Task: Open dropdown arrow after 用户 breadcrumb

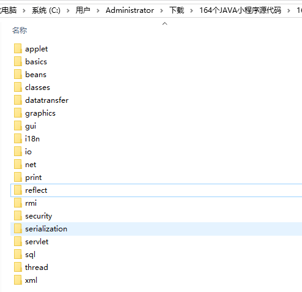Action: pyautogui.click(x=98, y=10)
